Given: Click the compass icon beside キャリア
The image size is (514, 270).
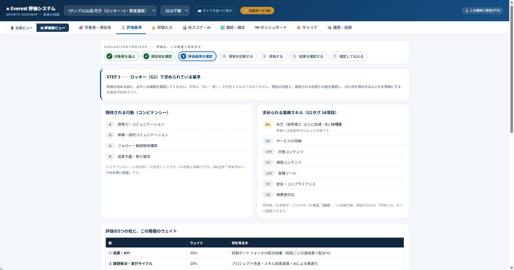Looking at the screenshot, I should (x=298, y=28).
